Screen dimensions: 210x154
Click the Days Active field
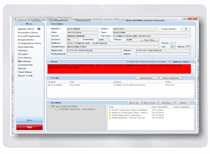pos(186,29)
